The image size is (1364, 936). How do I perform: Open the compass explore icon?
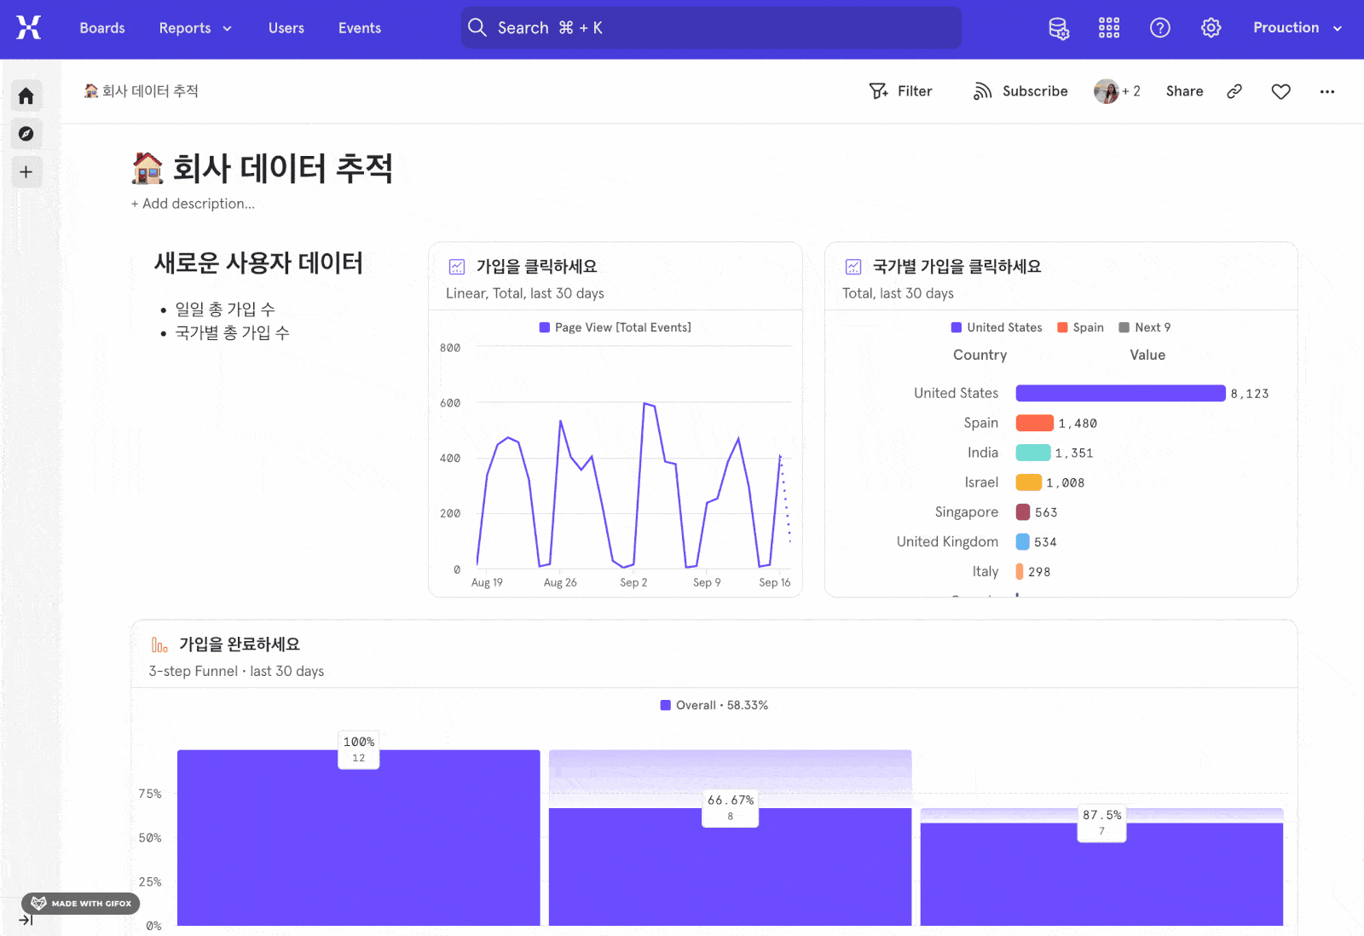tap(26, 134)
